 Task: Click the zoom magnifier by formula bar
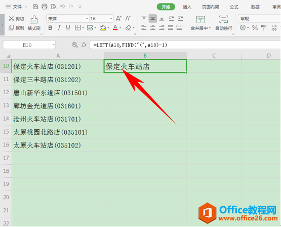pos(74,45)
